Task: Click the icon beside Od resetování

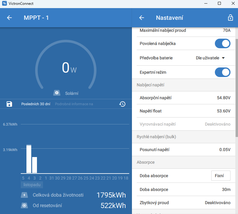Action: [24, 206]
